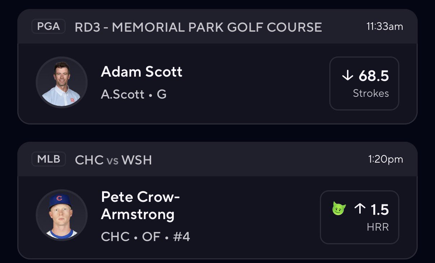Select the RD3 Memorial Park Golf Course header
The width and height of the screenshot is (435, 263).
tap(198, 27)
